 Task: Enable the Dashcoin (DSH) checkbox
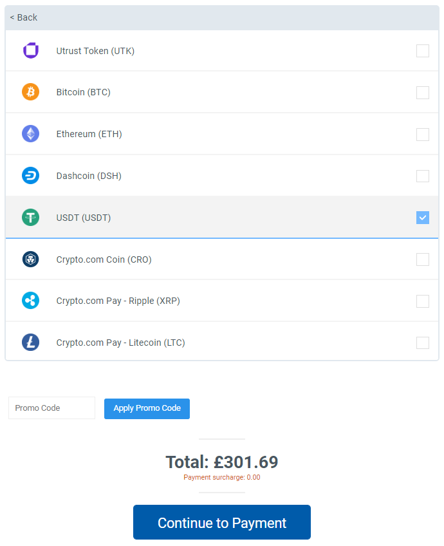[x=422, y=176]
